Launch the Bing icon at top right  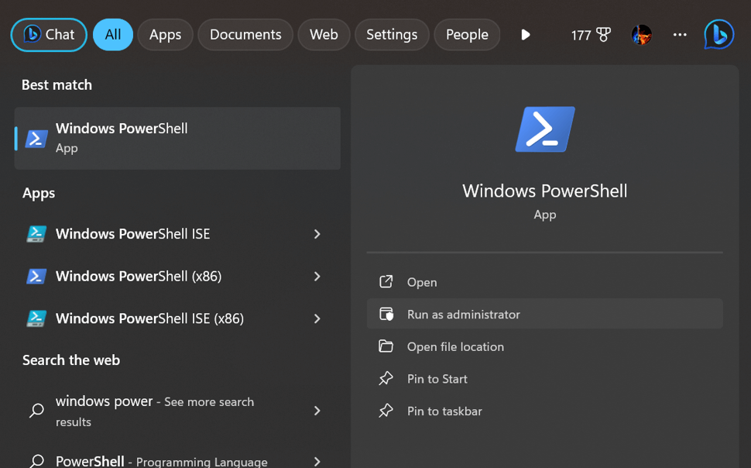pos(719,35)
